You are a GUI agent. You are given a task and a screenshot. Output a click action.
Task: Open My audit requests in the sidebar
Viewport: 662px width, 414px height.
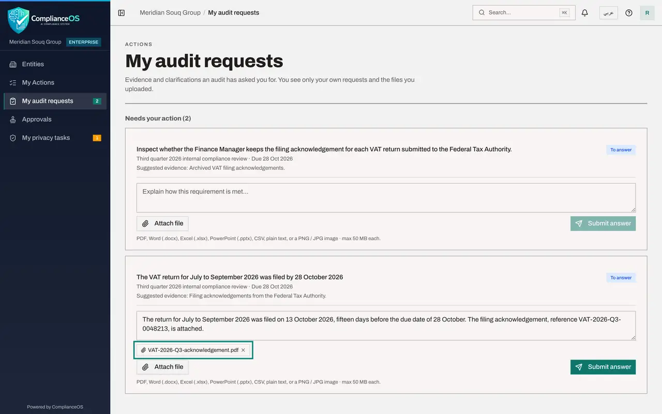pos(55,101)
